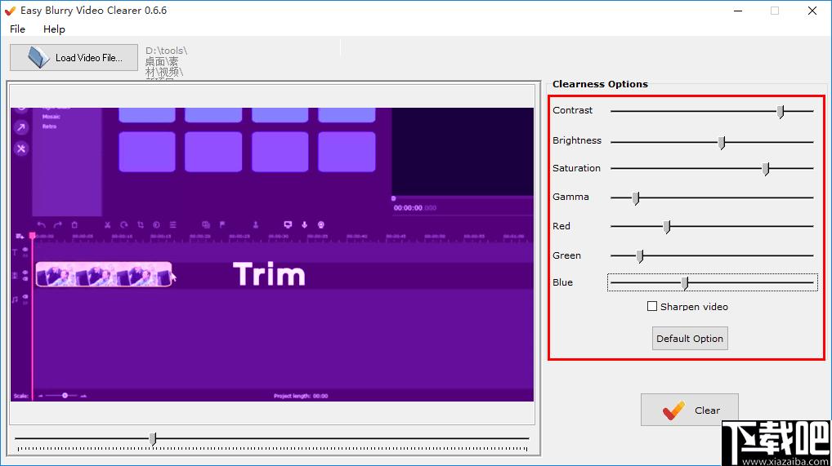This screenshot has width=832, height=466.
Task: Click the Blue slider handle
Action: tap(685, 283)
